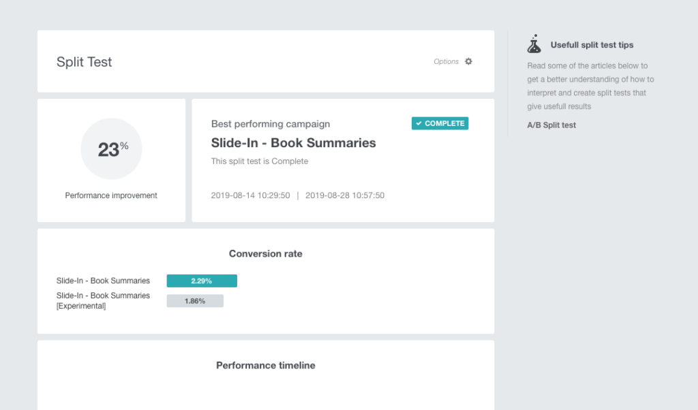The height and width of the screenshot is (410, 698).
Task: Click the COMPLETE status badge
Action: click(440, 123)
